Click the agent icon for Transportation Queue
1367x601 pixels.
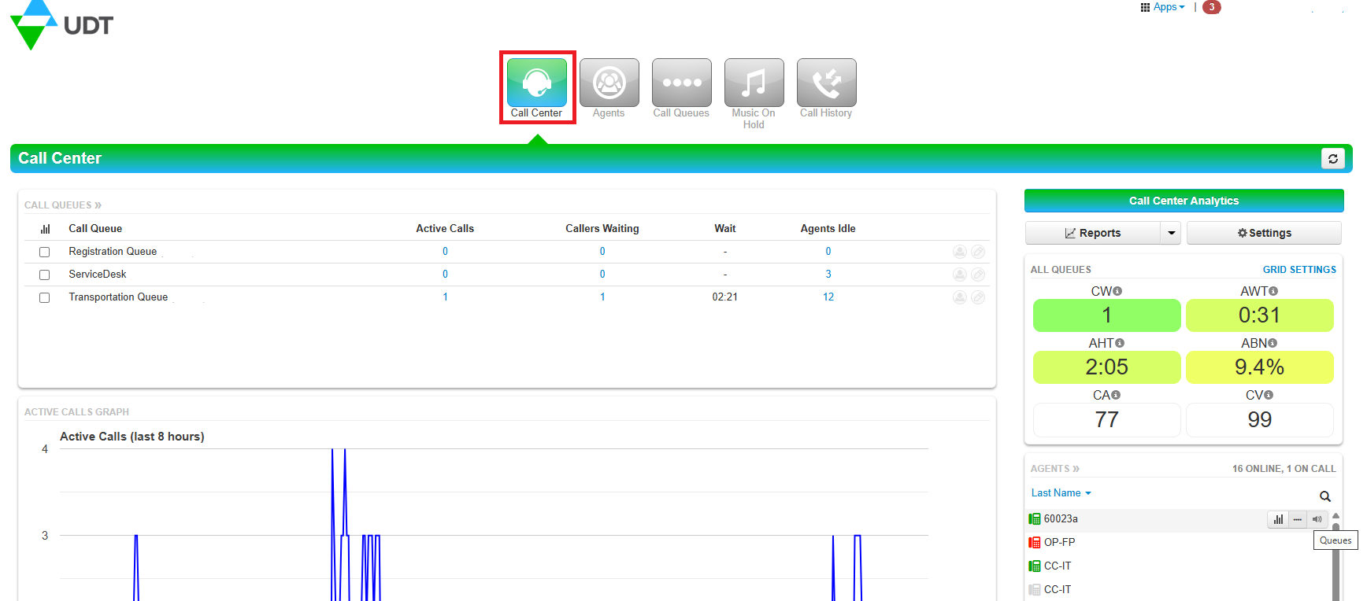point(959,297)
